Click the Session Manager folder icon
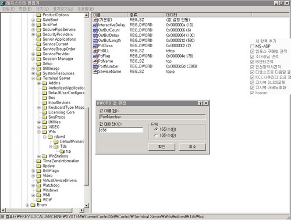291x220 pixels. click(39, 59)
